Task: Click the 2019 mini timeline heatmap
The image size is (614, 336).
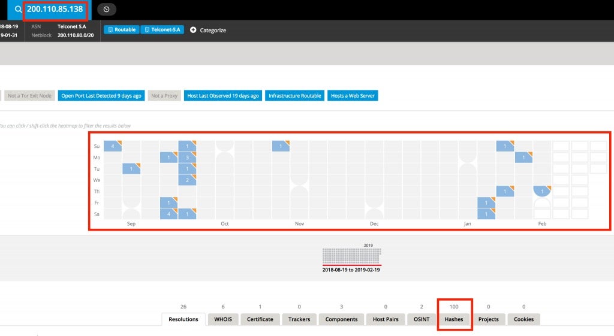Action: 351,256
